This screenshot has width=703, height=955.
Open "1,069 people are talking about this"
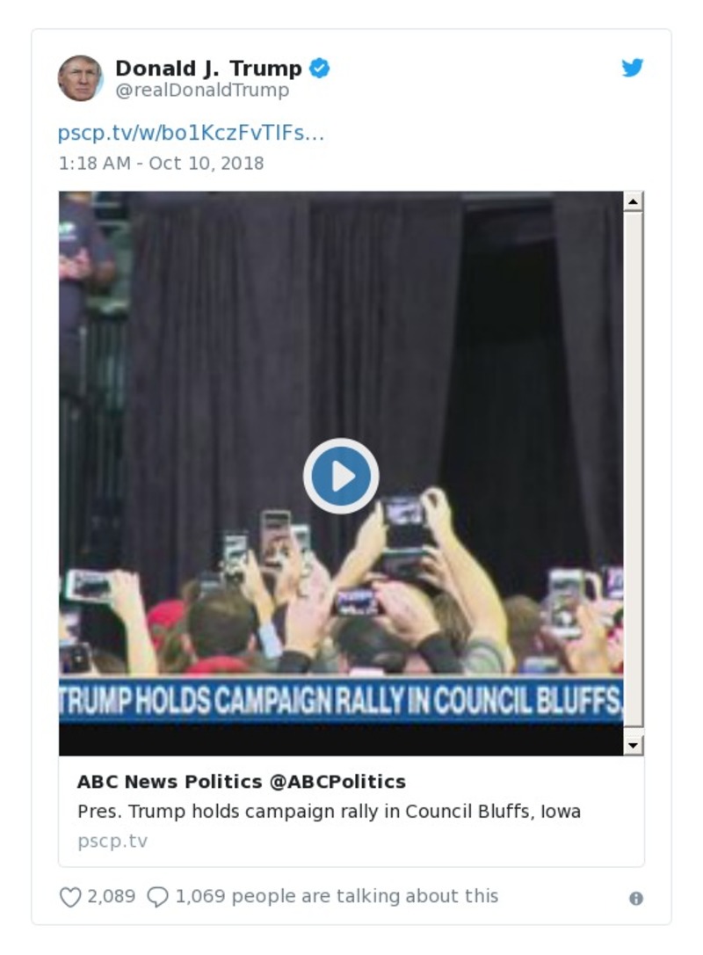[x=337, y=896]
